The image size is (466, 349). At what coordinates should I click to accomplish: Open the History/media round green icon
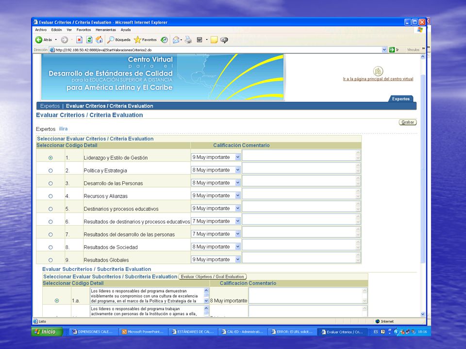click(164, 40)
